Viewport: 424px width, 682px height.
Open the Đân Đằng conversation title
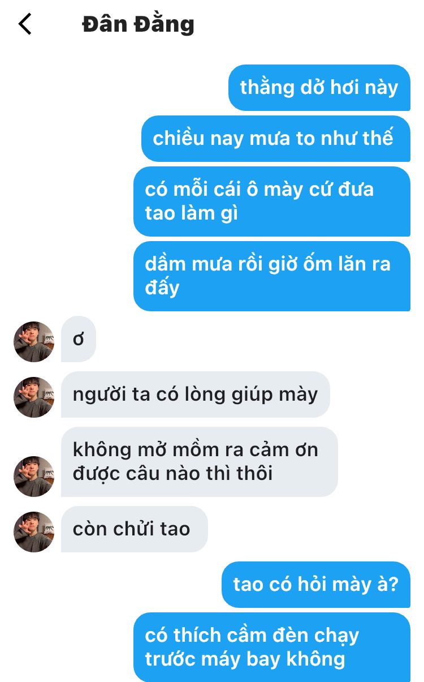(x=139, y=24)
